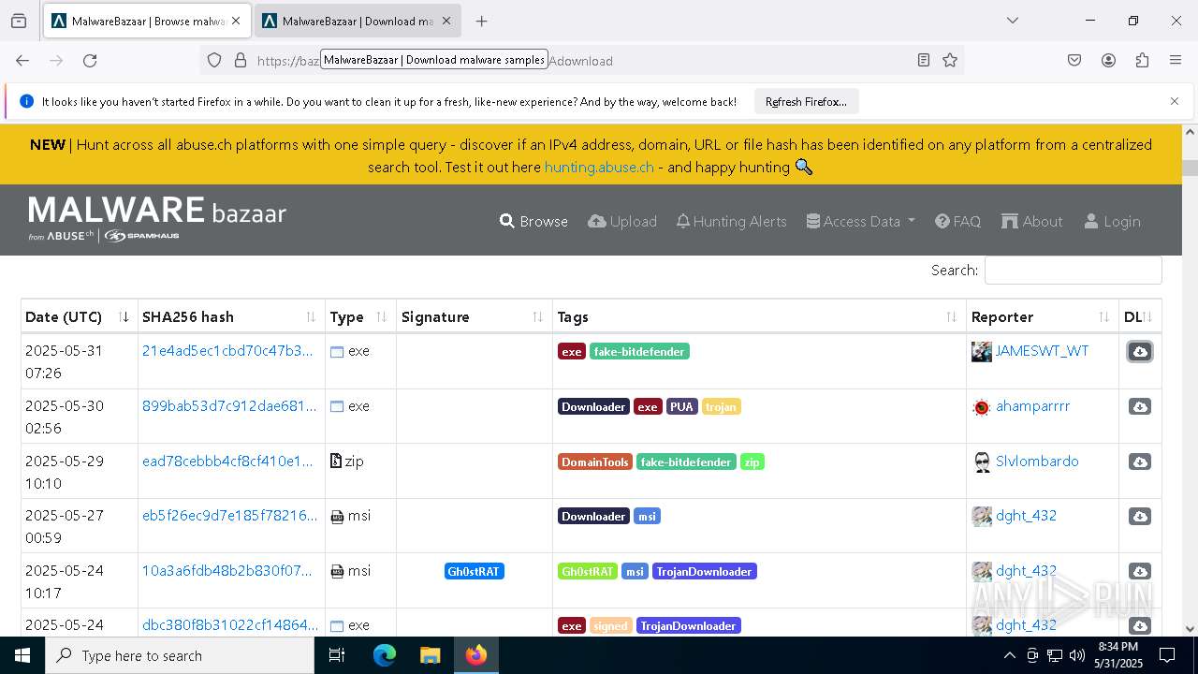Open Slvlombardo reporter avatar
The height and width of the screenshot is (674, 1198).
pyautogui.click(x=981, y=462)
